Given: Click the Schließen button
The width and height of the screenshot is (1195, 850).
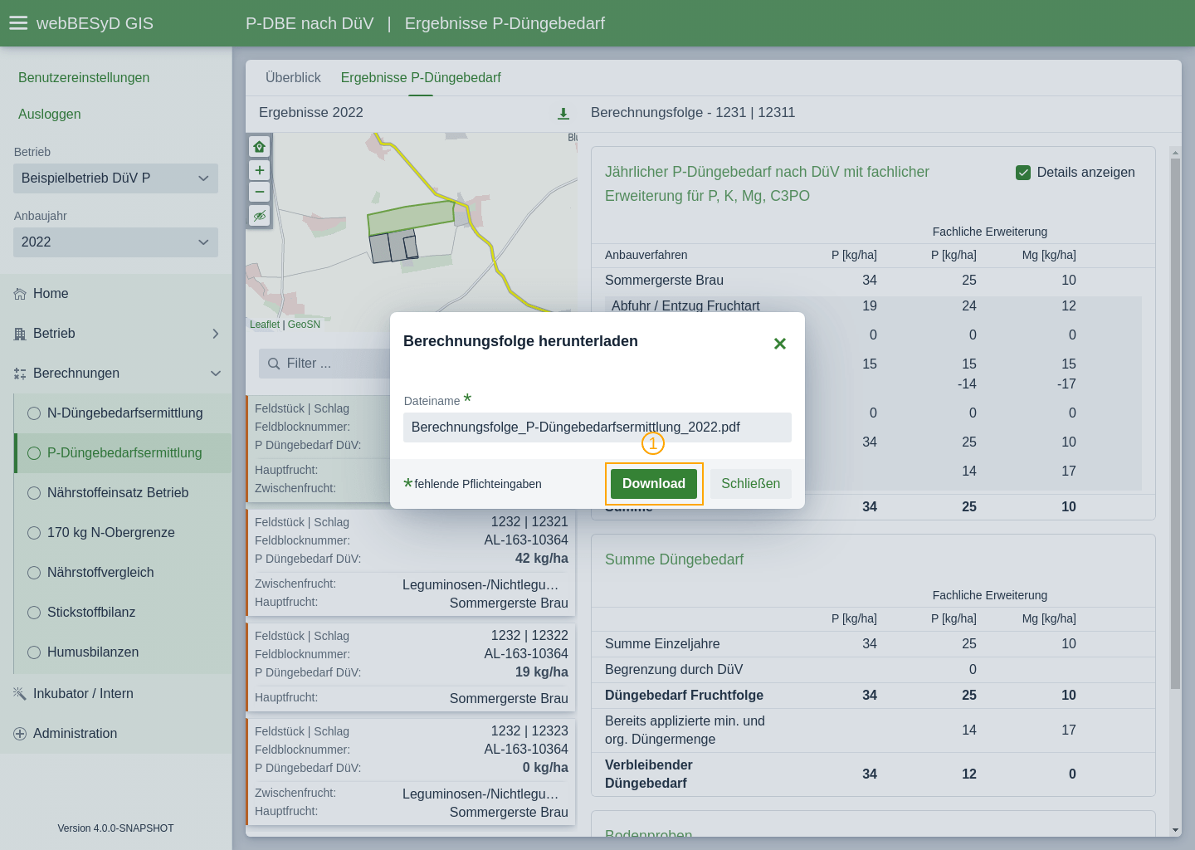Looking at the screenshot, I should coord(751,484).
